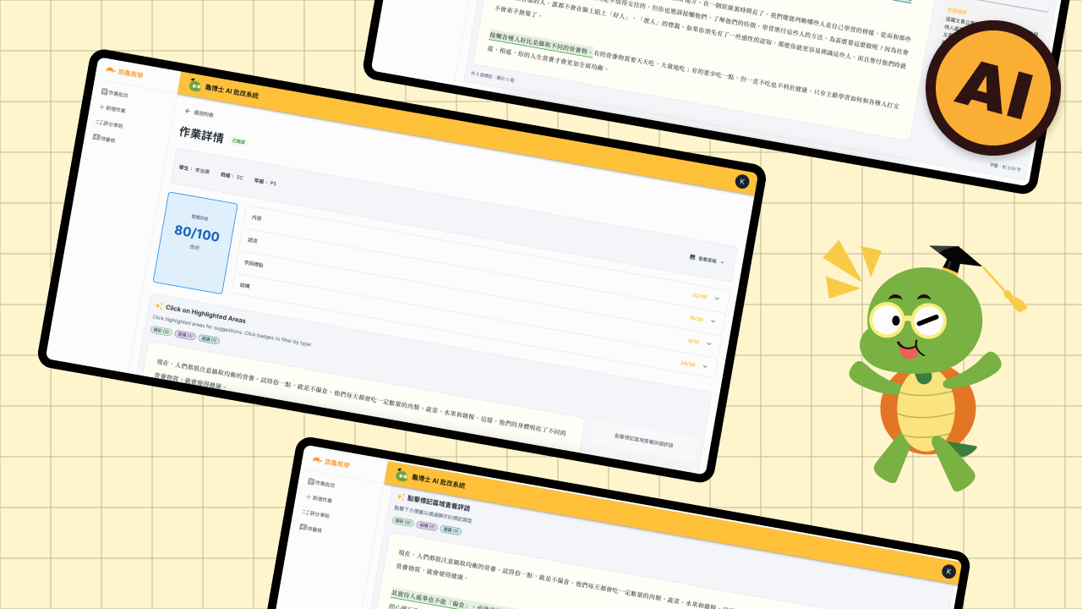Toggle the teal filter badge in middle tablet
This screenshot has height=609, width=1082.
pyautogui.click(x=209, y=339)
